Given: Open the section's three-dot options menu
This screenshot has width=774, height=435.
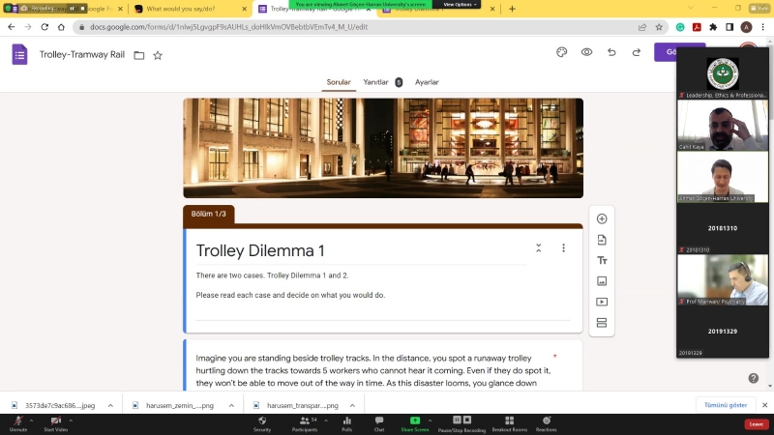Looking at the screenshot, I should click(563, 248).
